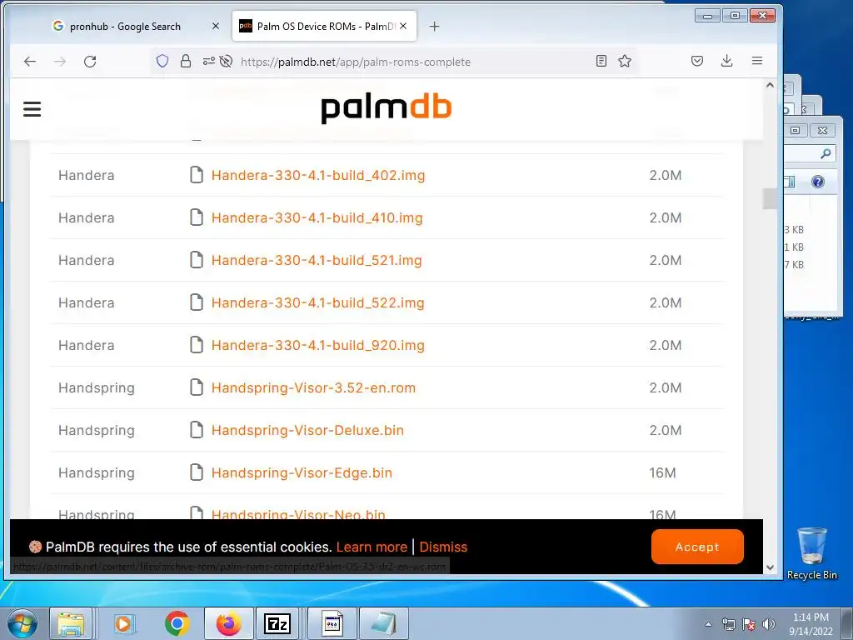Open the taskbar clock showing 1:14 PM

811,624
